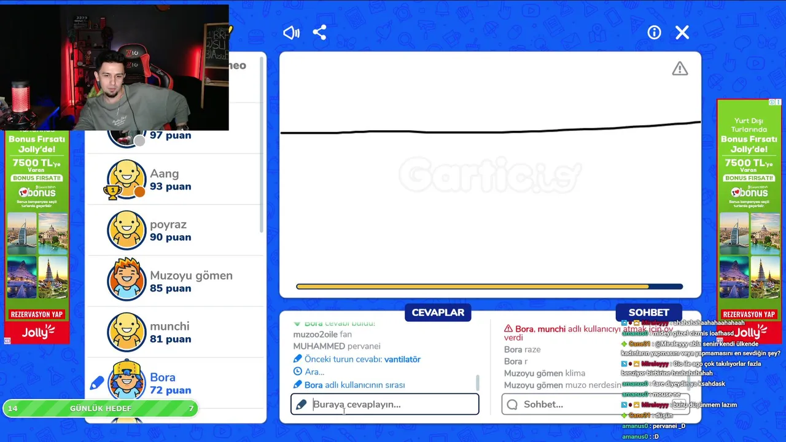Click Bora's avatar with cap
Screen dimensions: 786x442
point(126,381)
